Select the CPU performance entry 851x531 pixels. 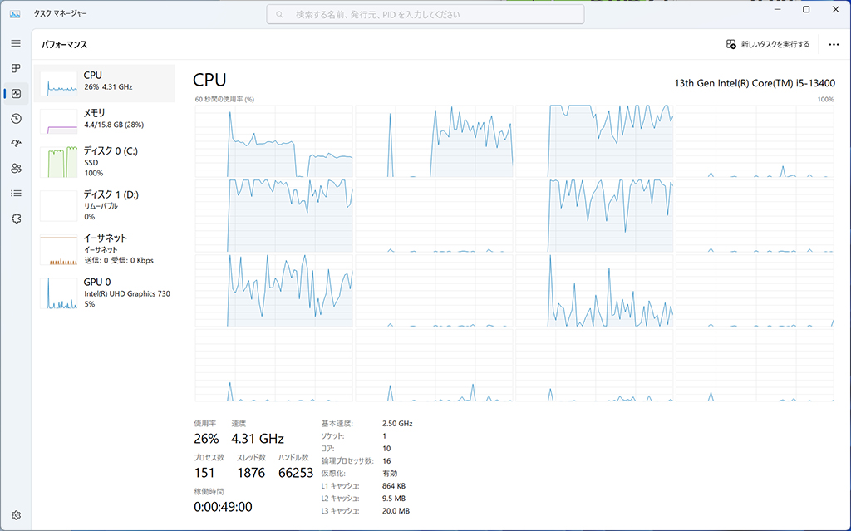pos(104,83)
